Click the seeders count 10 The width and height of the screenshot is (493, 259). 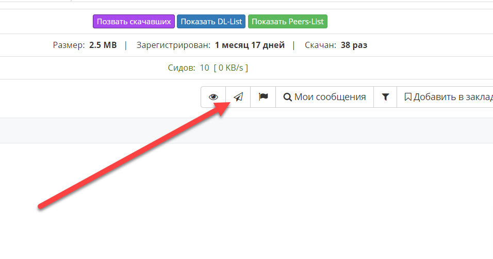coord(205,68)
